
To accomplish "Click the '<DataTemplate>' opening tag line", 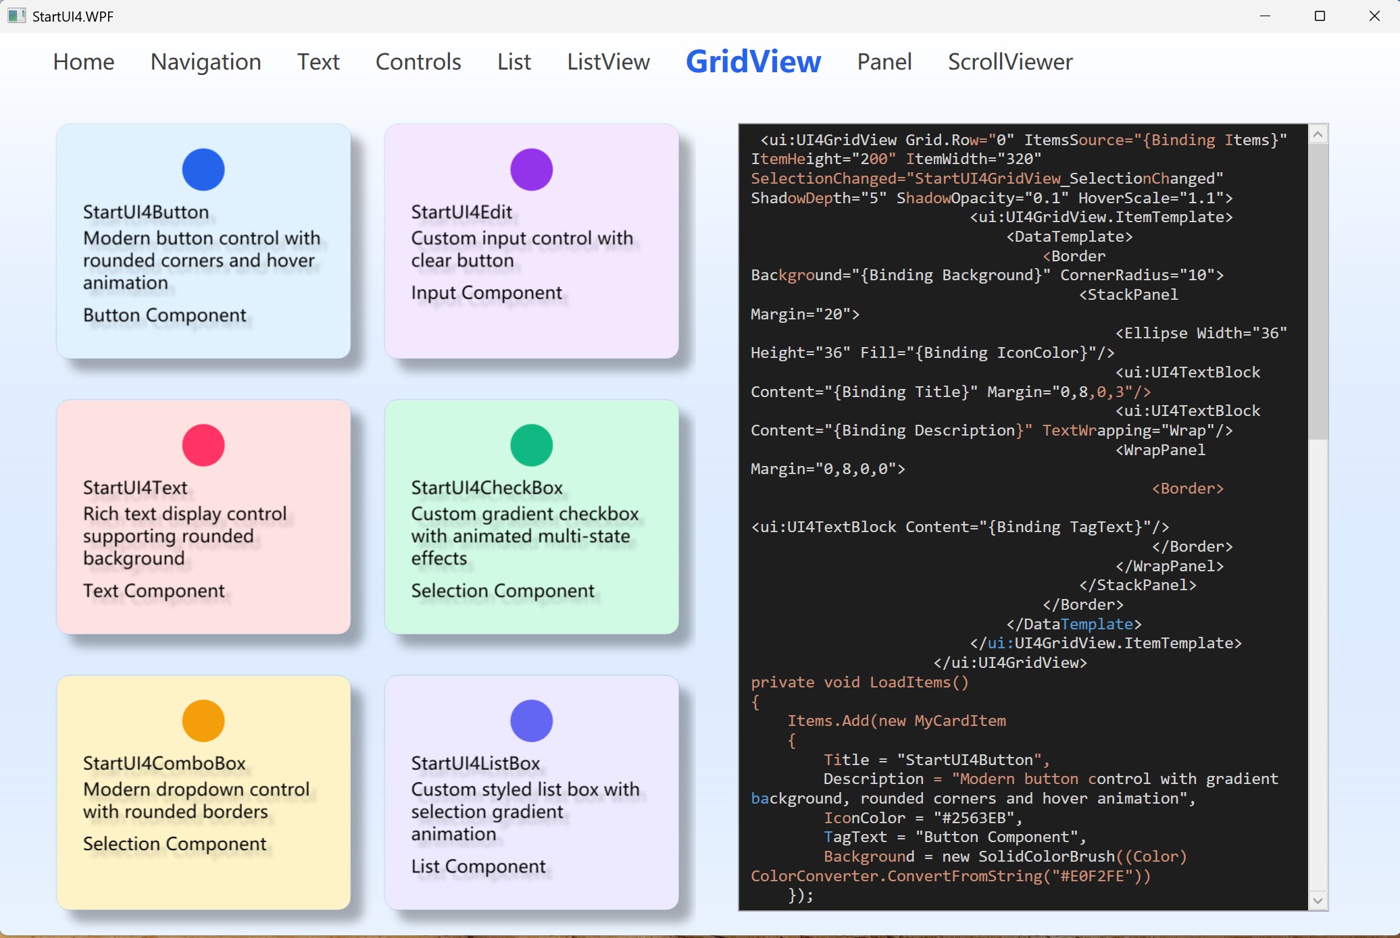I will [1070, 236].
